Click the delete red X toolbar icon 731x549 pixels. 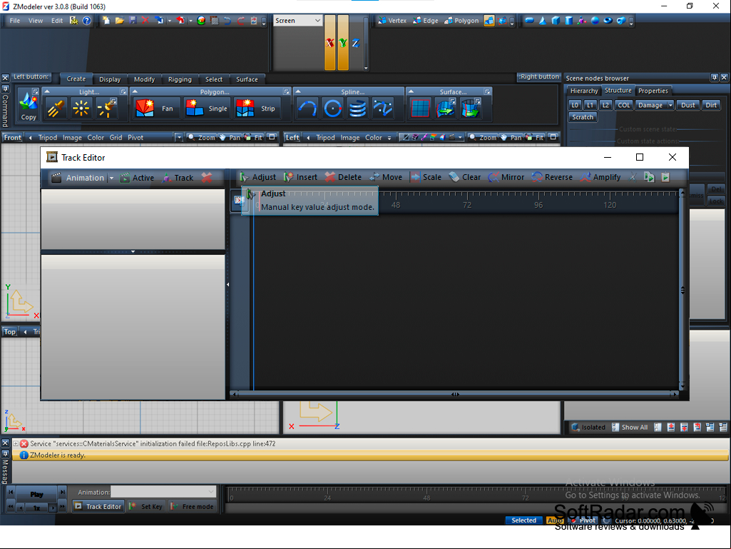click(145, 21)
